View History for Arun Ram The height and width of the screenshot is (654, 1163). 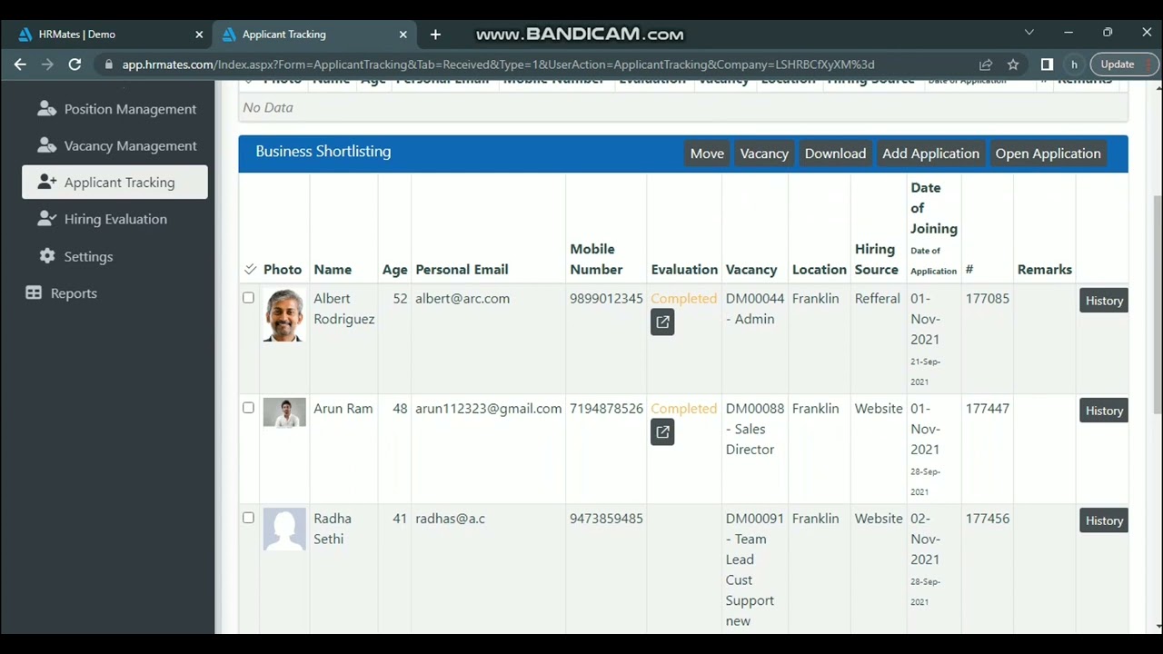click(x=1104, y=411)
